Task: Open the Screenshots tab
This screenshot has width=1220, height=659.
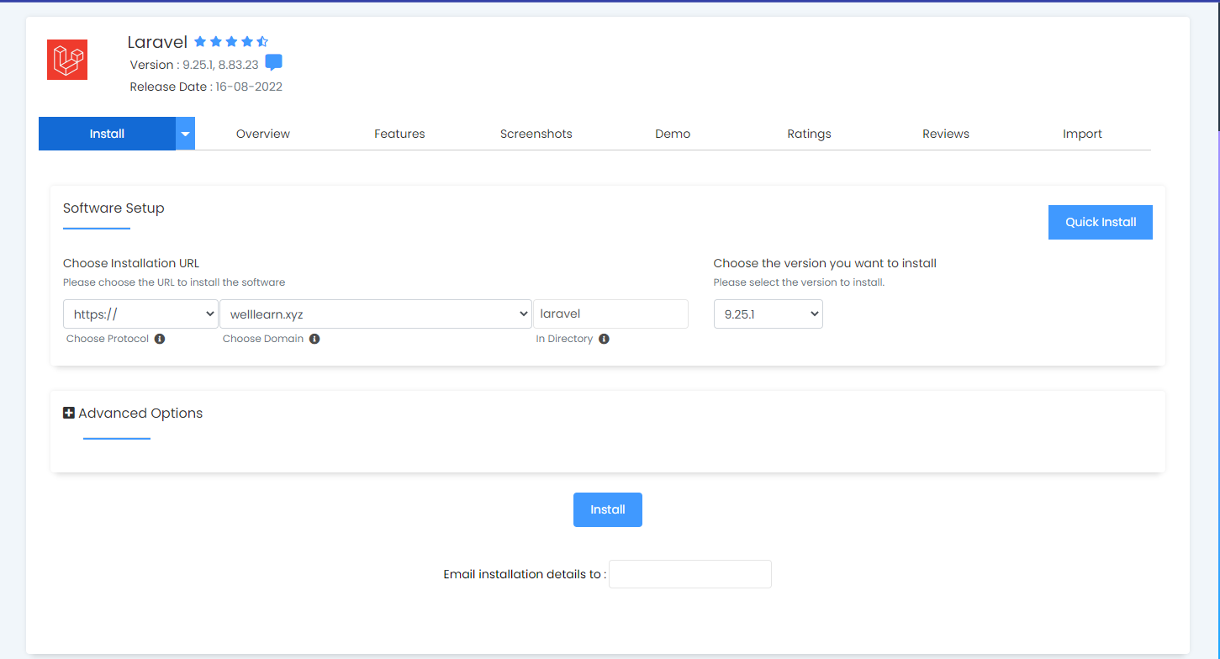Action: click(536, 134)
